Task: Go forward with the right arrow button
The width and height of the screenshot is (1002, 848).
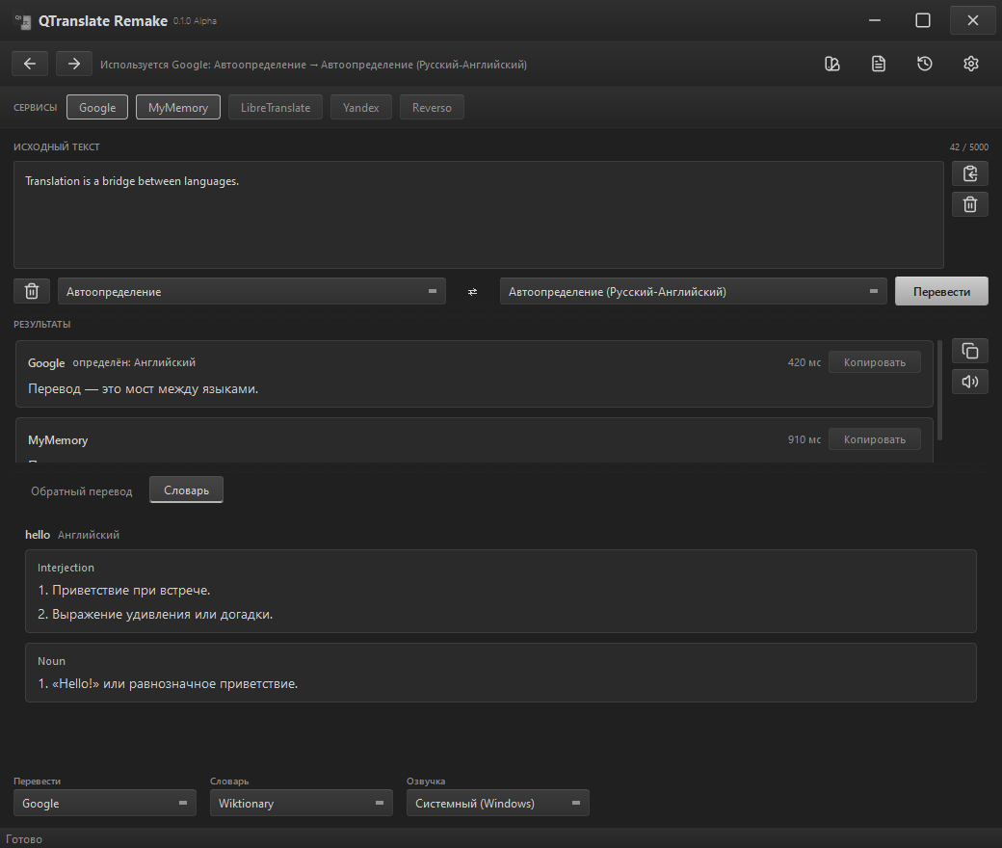Action: [x=74, y=64]
